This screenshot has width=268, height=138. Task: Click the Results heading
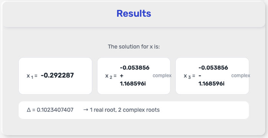point(134,14)
